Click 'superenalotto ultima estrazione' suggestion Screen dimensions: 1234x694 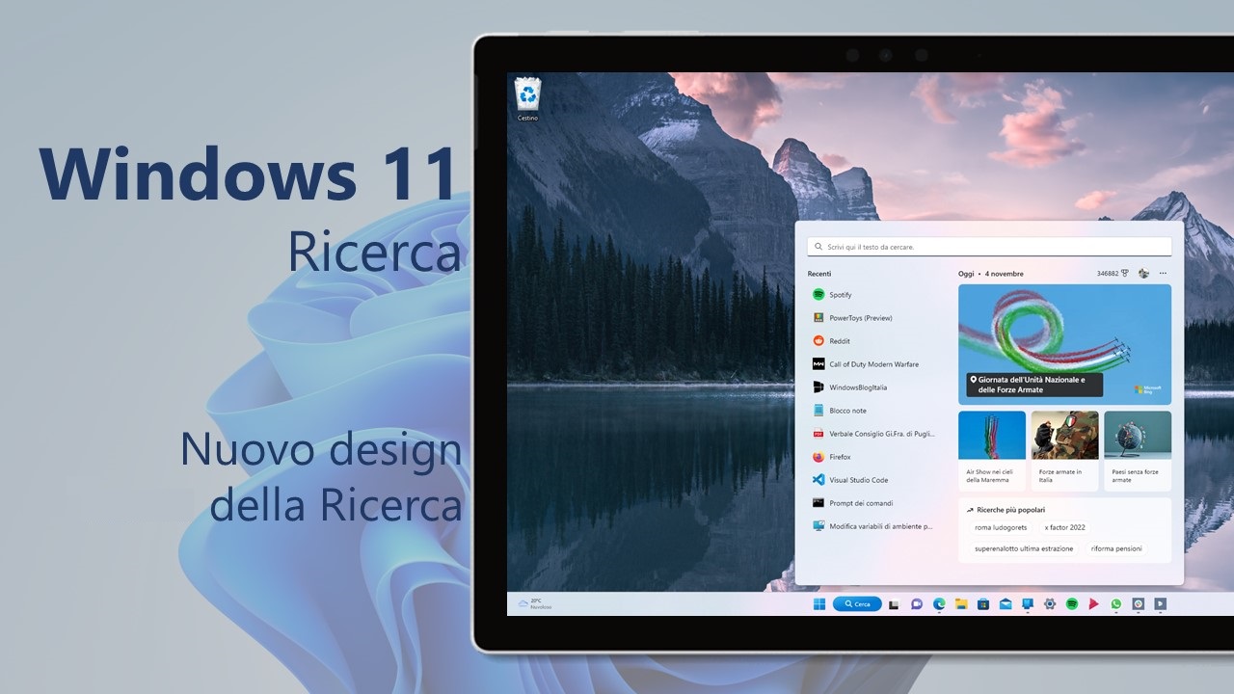[1024, 548]
